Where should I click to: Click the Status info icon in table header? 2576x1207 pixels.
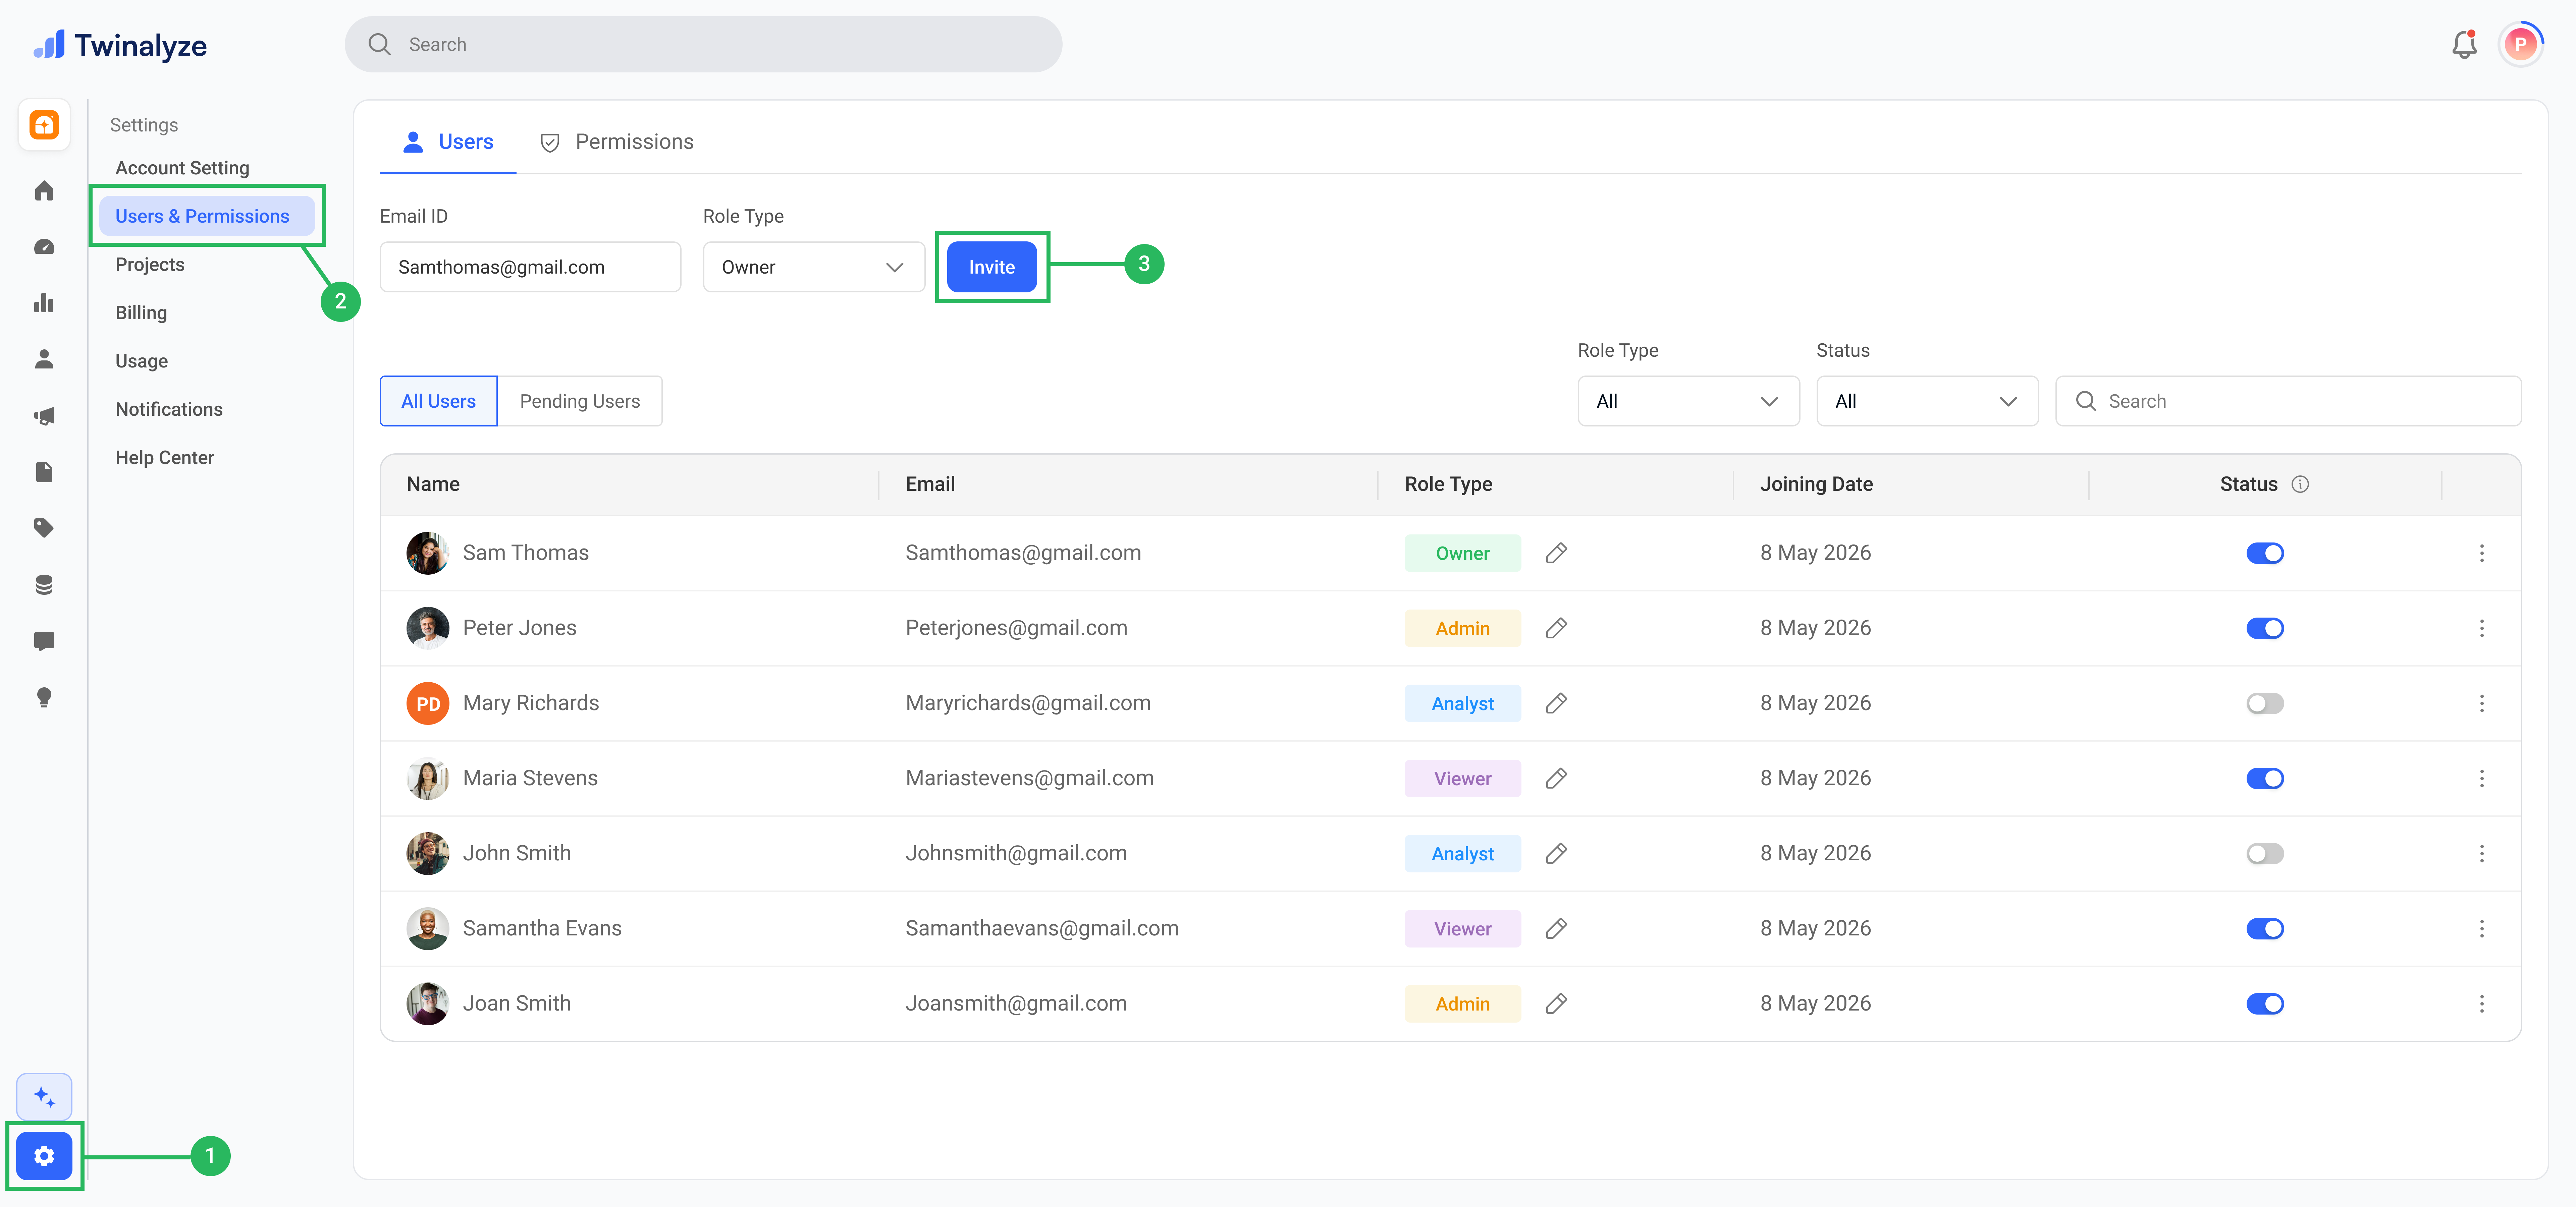pyautogui.click(x=2300, y=484)
